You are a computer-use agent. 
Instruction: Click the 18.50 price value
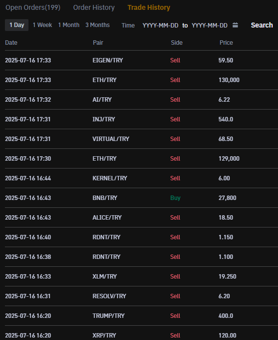coord(226,218)
